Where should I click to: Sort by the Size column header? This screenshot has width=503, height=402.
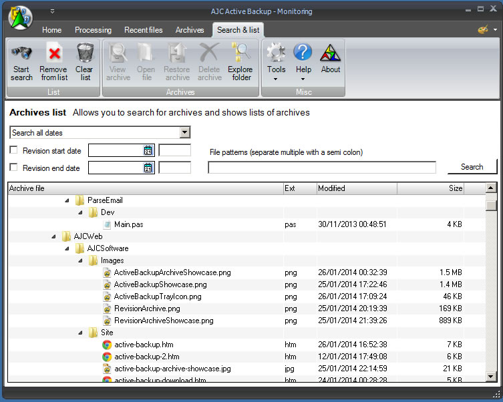pyautogui.click(x=430, y=188)
